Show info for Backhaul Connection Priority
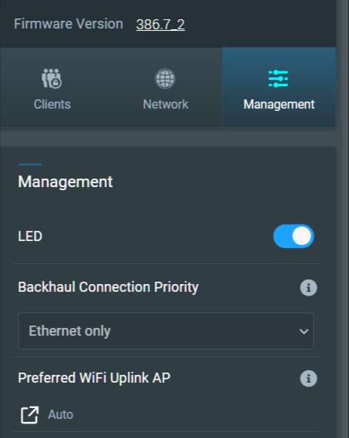349x438 pixels. (308, 287)
